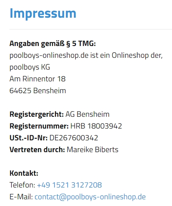Click the VAT ID 'DE267600342'
Image resolution: width=172 pixels, height=206 pixels.
click(x=74, y=138)
